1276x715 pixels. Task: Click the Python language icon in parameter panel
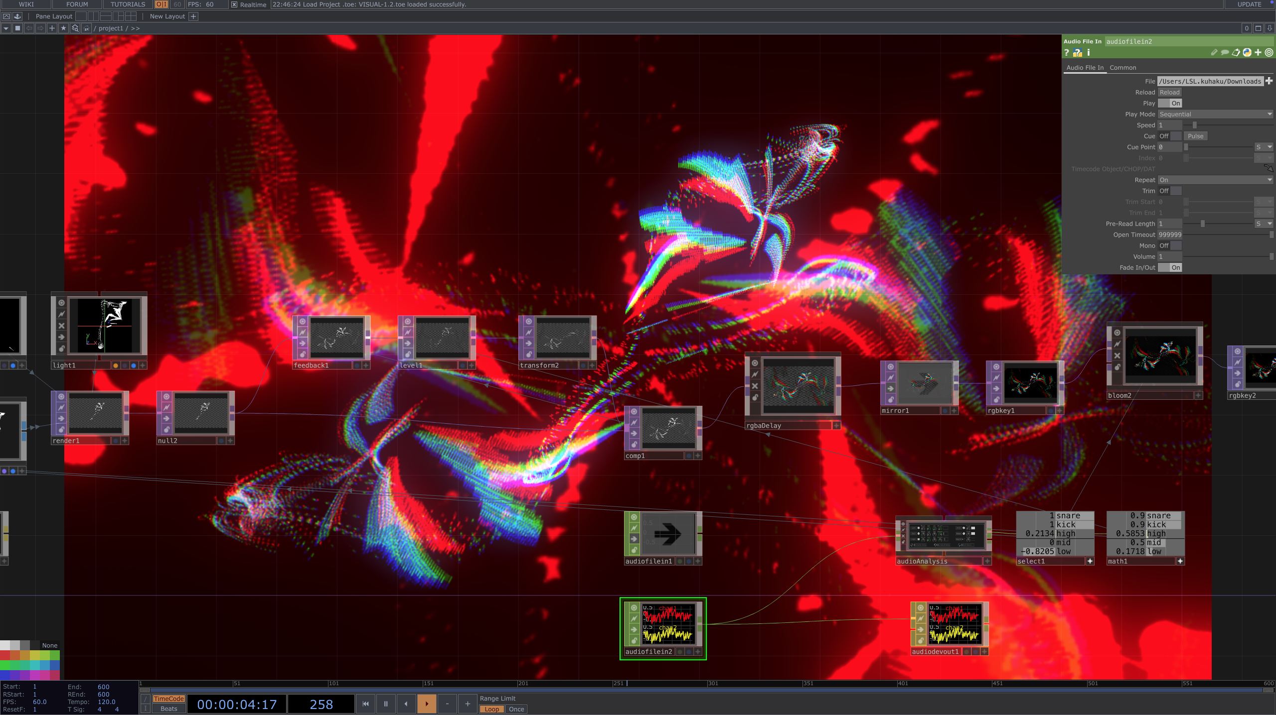click(x=1247, y=53)
